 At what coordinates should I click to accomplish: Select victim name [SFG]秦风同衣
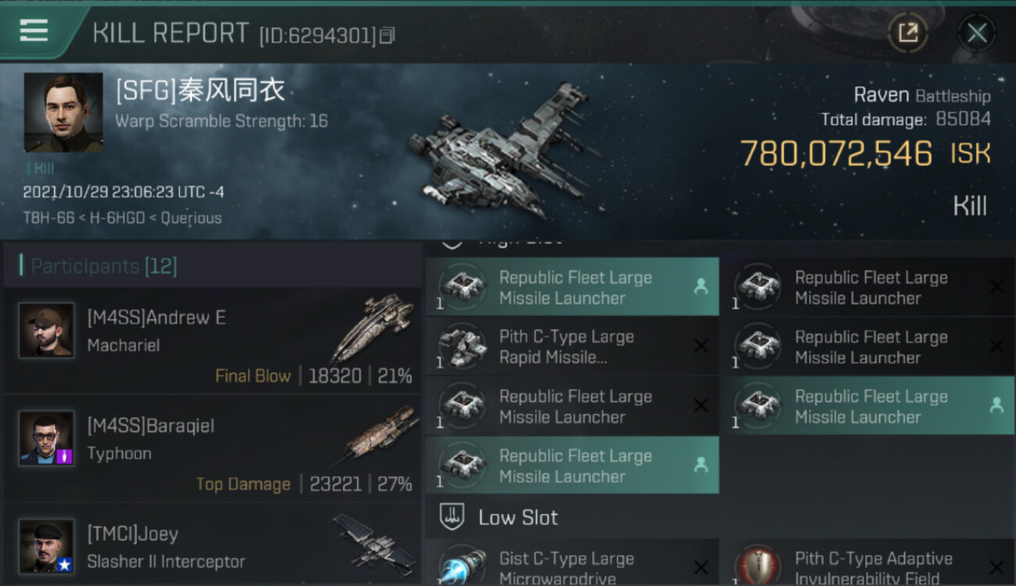[200, 91]
